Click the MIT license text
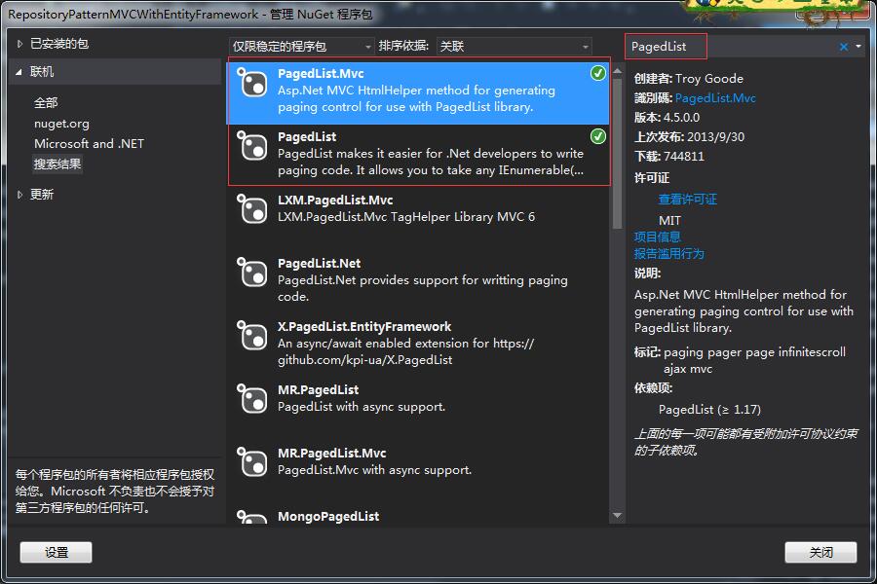Viewport: 877px width, 584px height. click(669, 221)
